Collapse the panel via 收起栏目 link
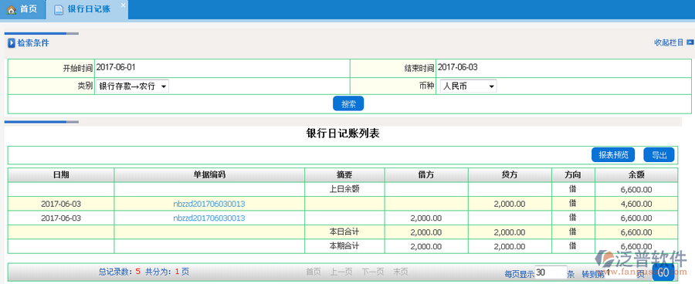The width and height of the screenshot is (695, 284). click(x=669, y=43)
